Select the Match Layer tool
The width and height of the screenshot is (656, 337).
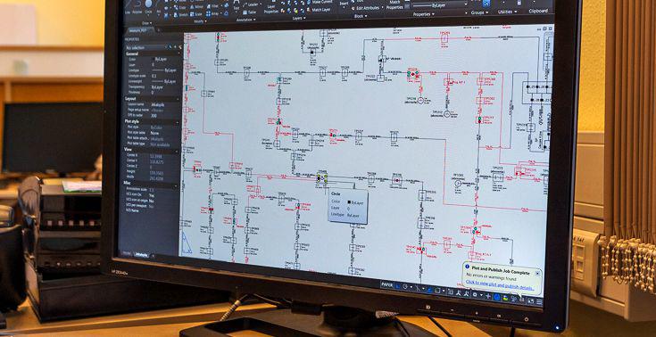click(321, 9)
